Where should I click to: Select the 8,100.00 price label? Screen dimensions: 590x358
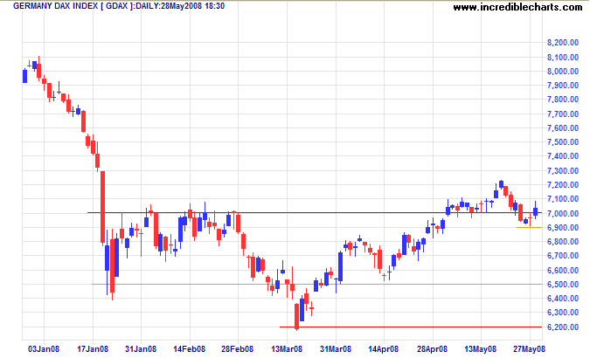563,57
